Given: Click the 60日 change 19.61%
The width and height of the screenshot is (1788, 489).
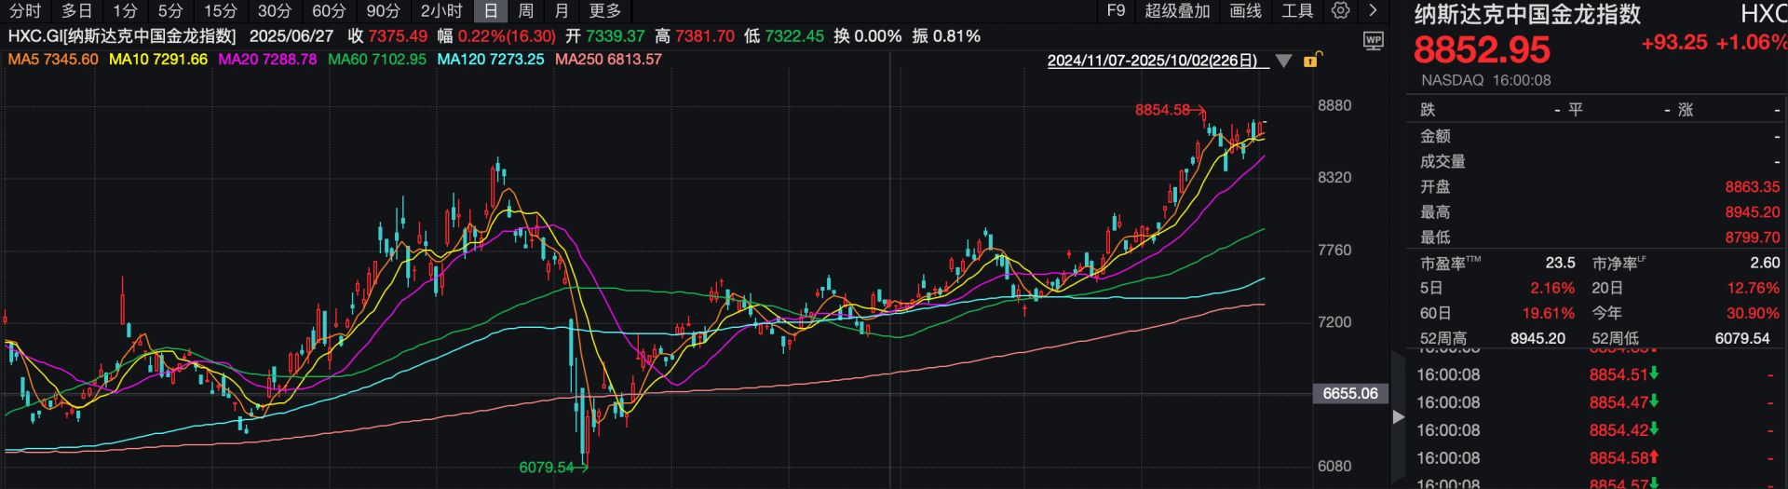Looking at the screenshot, I should [x=1547, y=313].
